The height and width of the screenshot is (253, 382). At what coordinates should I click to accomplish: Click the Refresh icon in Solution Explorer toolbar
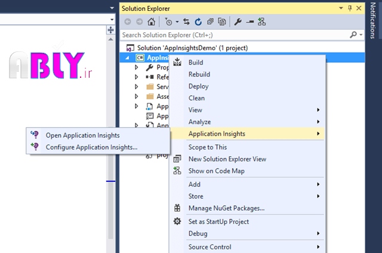click(198, 22)
